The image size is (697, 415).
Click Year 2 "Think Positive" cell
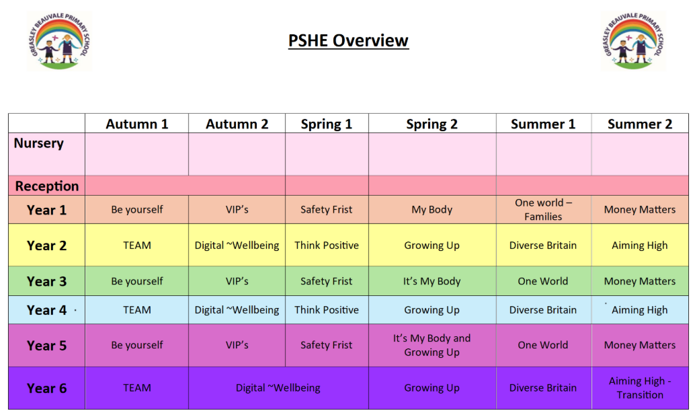point(327,246)
